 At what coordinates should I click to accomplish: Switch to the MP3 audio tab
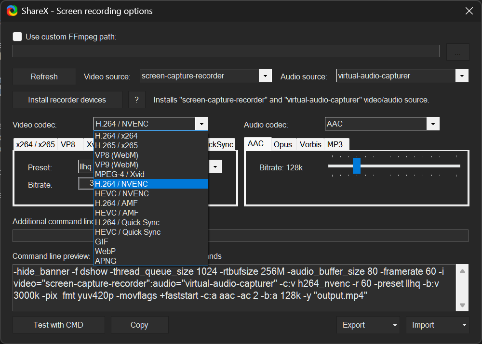coord(335,144)
